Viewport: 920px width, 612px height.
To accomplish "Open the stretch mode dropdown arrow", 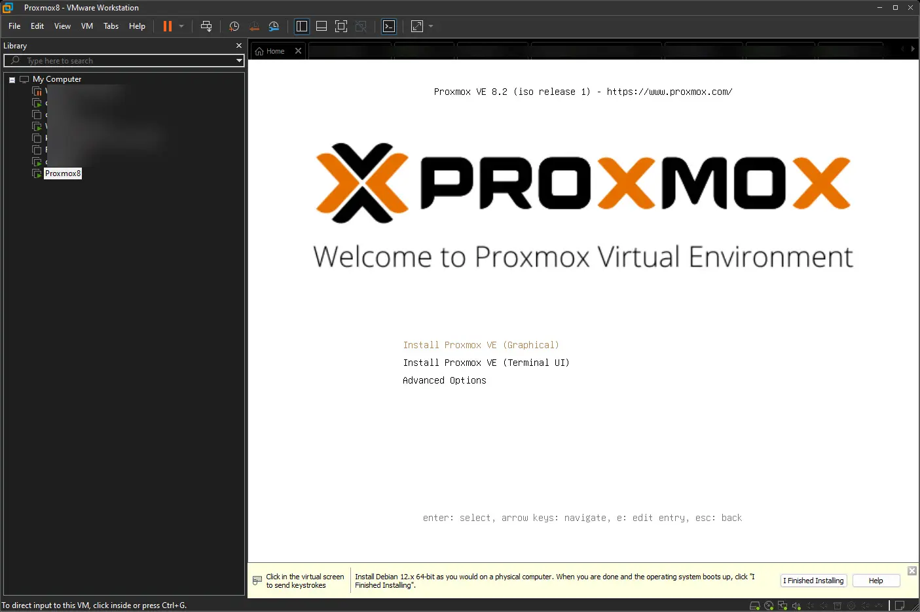I will click(x=431, y=26).
